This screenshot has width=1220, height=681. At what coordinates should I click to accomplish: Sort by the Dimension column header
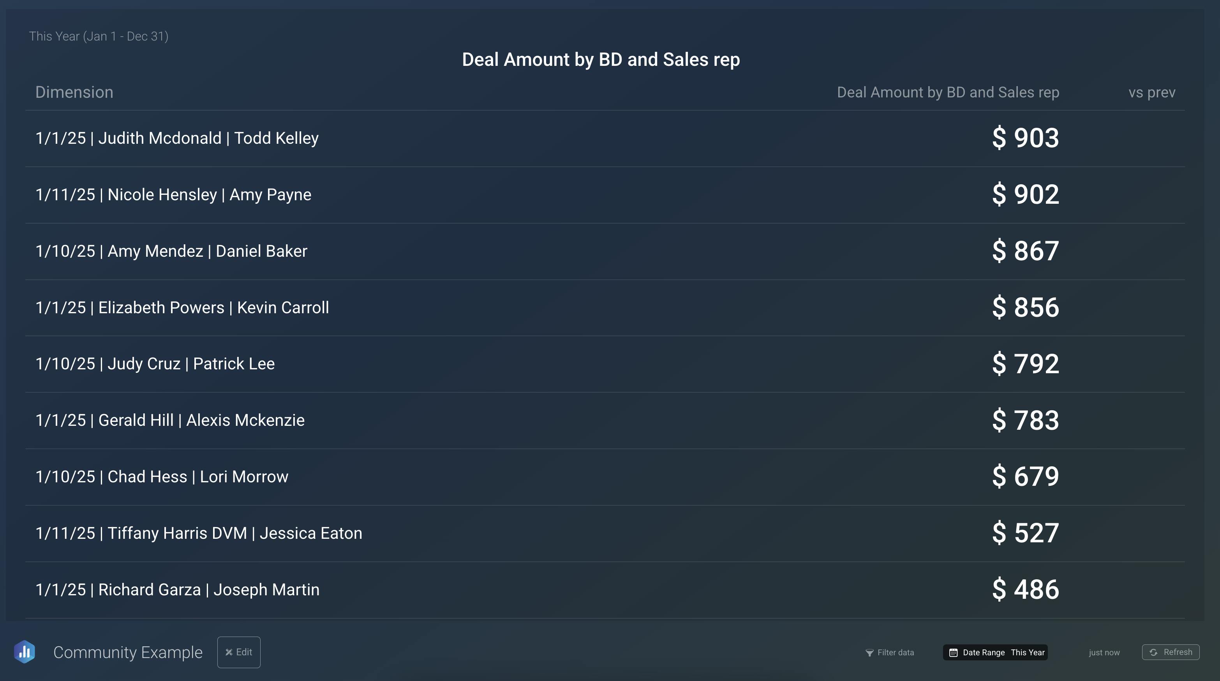pos(74,92)
